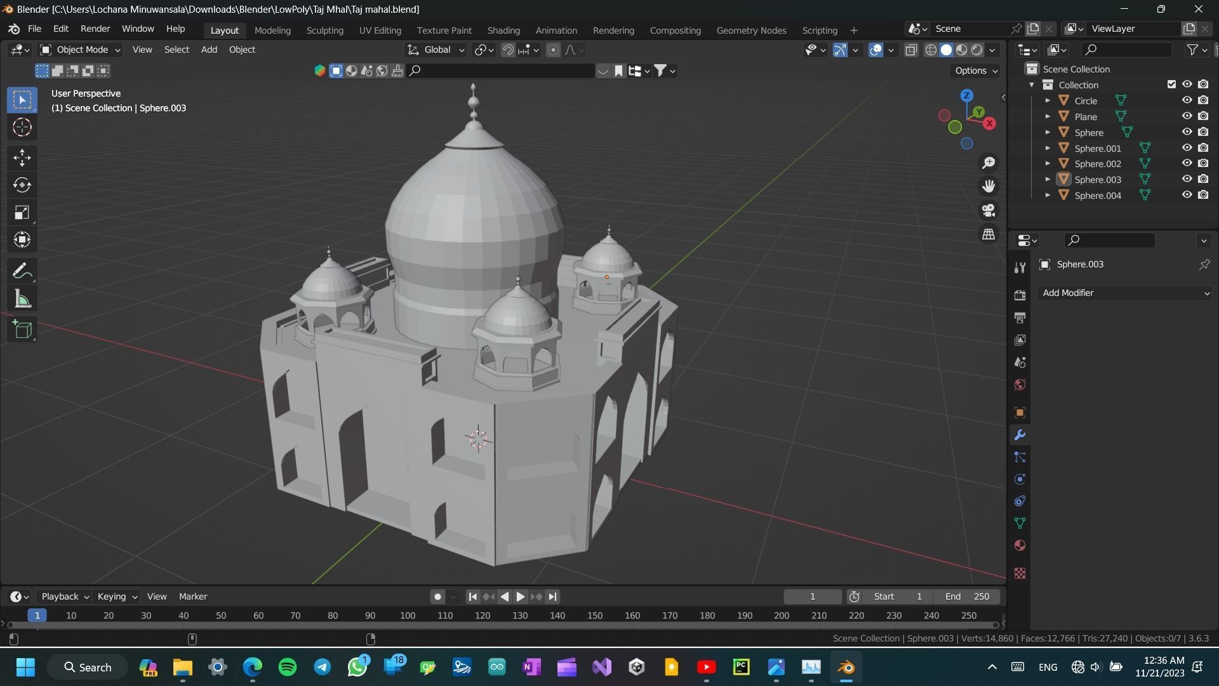The image size is (1219, 686).
Task: Hide Sphere.004 in viewport via eye
Action: (1187, 195)
